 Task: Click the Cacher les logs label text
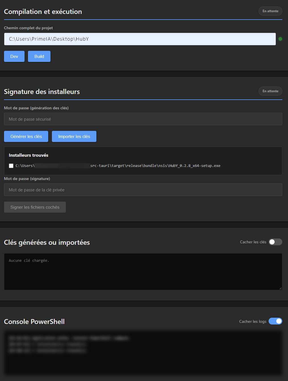point(253,321)
